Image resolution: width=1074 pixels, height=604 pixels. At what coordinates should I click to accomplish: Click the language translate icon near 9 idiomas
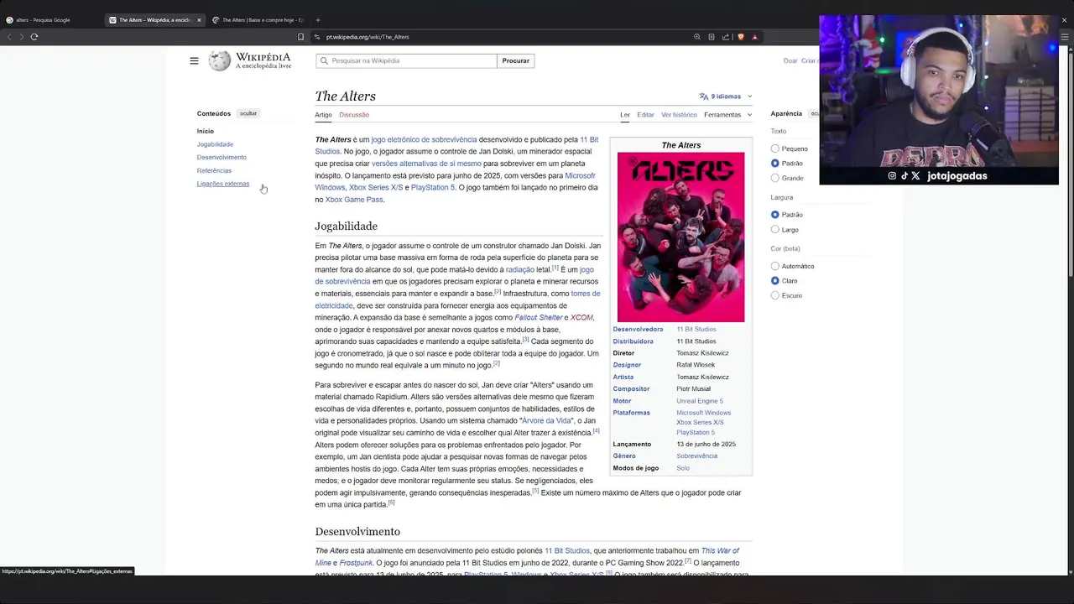(704, 96)
